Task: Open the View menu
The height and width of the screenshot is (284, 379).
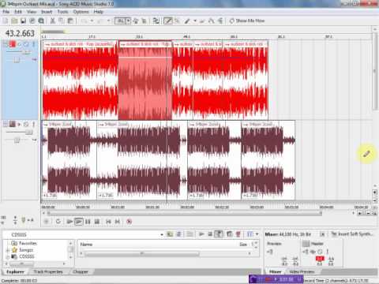Action: tap(32, 12)
